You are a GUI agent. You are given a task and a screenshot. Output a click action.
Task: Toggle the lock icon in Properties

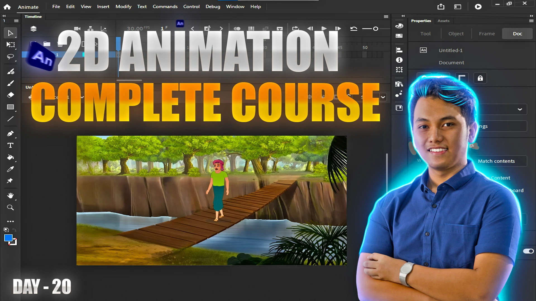coord(480,78)
